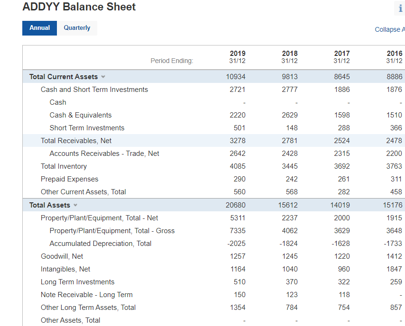Click the 2019 Total Current Assets value 10934
Screen dimensions: 405x326
click(236, 77)
